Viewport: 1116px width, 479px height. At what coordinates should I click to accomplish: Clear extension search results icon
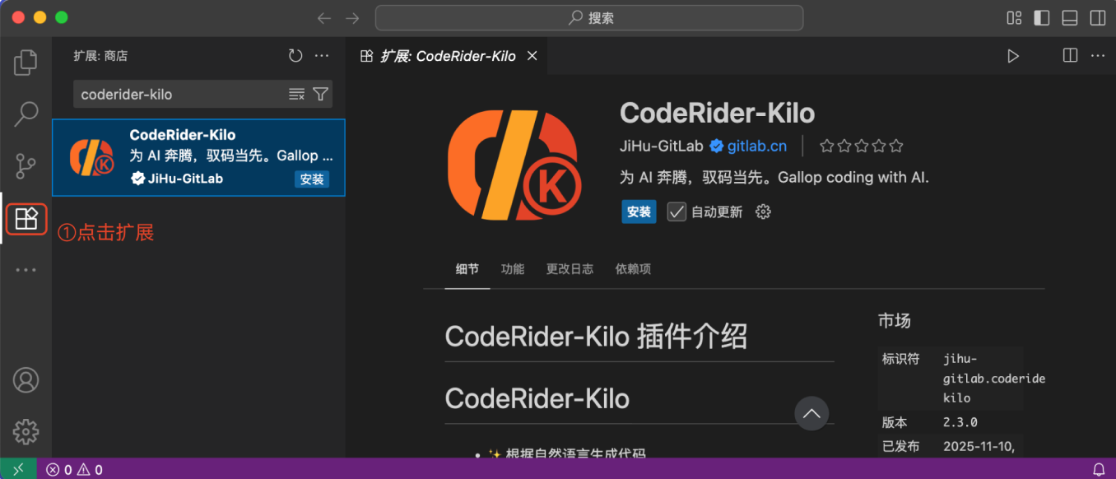click(x=297, y=95)
